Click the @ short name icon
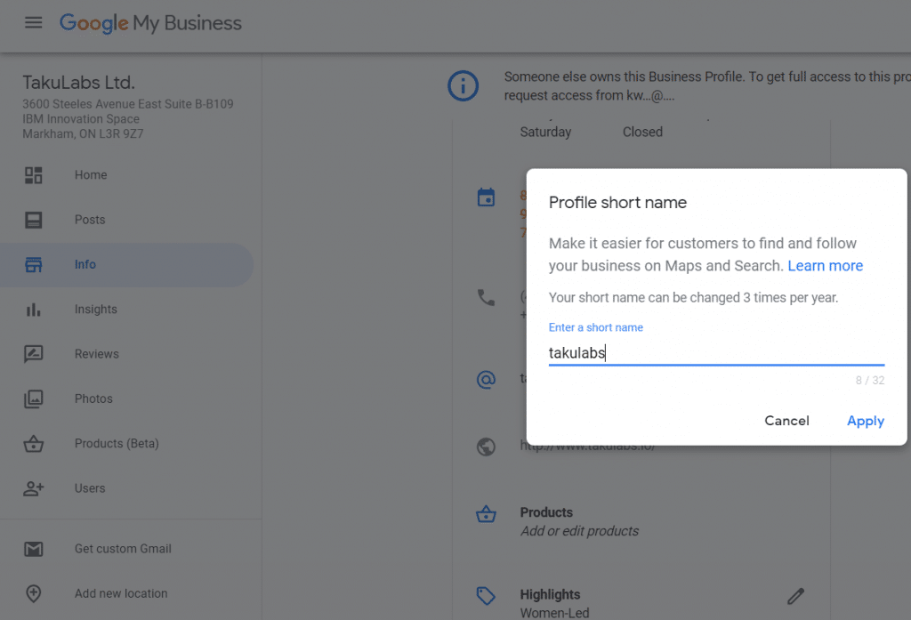 486,380
